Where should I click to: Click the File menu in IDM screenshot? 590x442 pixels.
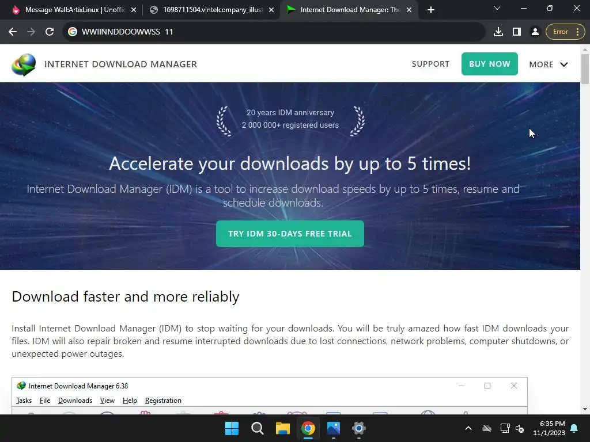[45, 401]
